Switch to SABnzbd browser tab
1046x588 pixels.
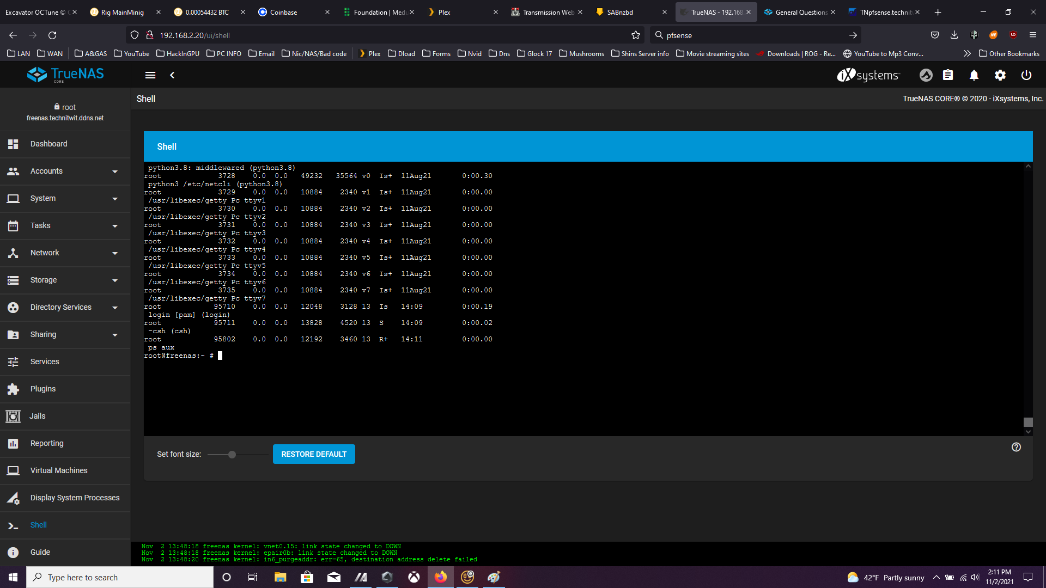pyautogui.click(x=631, y=12)
